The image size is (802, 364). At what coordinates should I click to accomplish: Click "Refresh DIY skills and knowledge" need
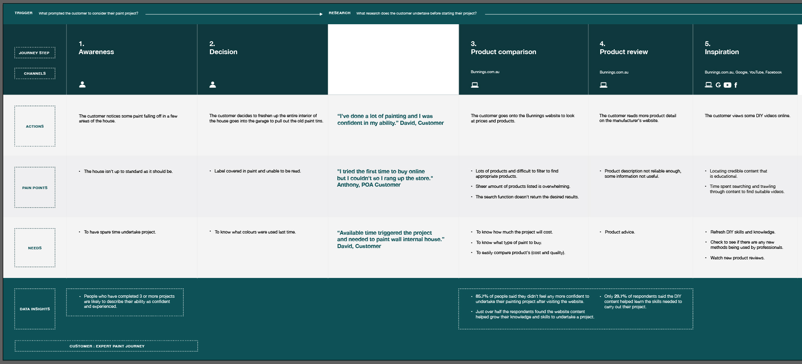pyautogui.click(x=743, y=232)
